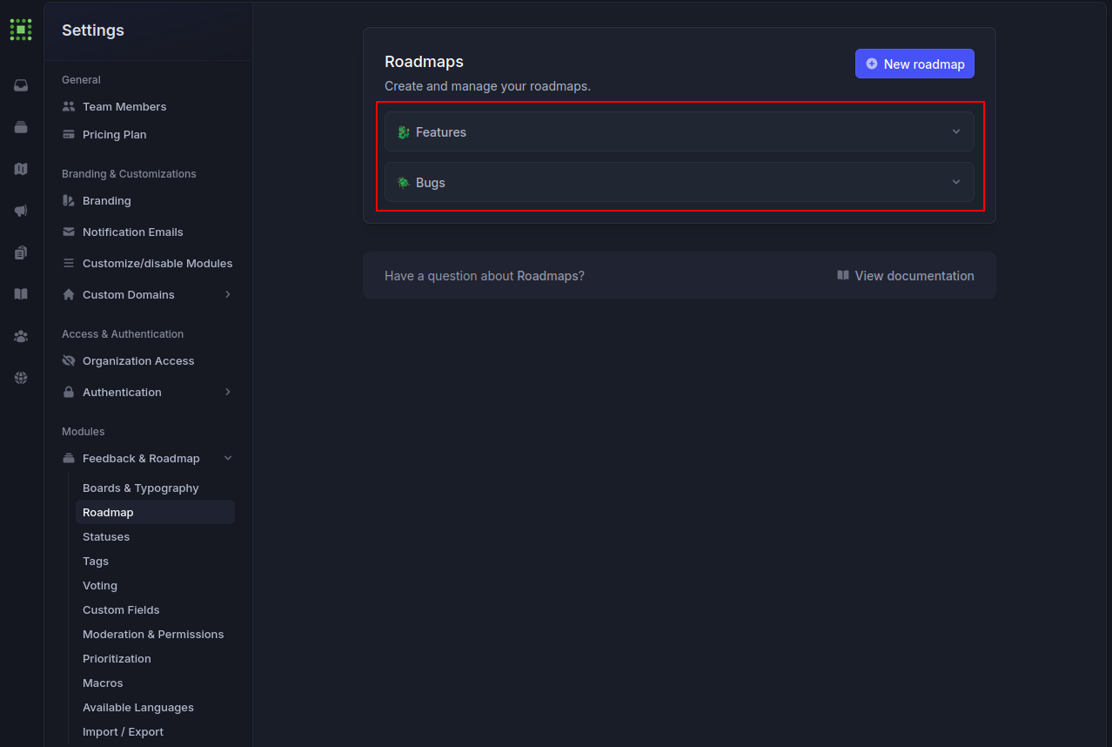
Task: Open the roadmap map icon in the rail
Action: pyautogui.click(x=21, y=169)
